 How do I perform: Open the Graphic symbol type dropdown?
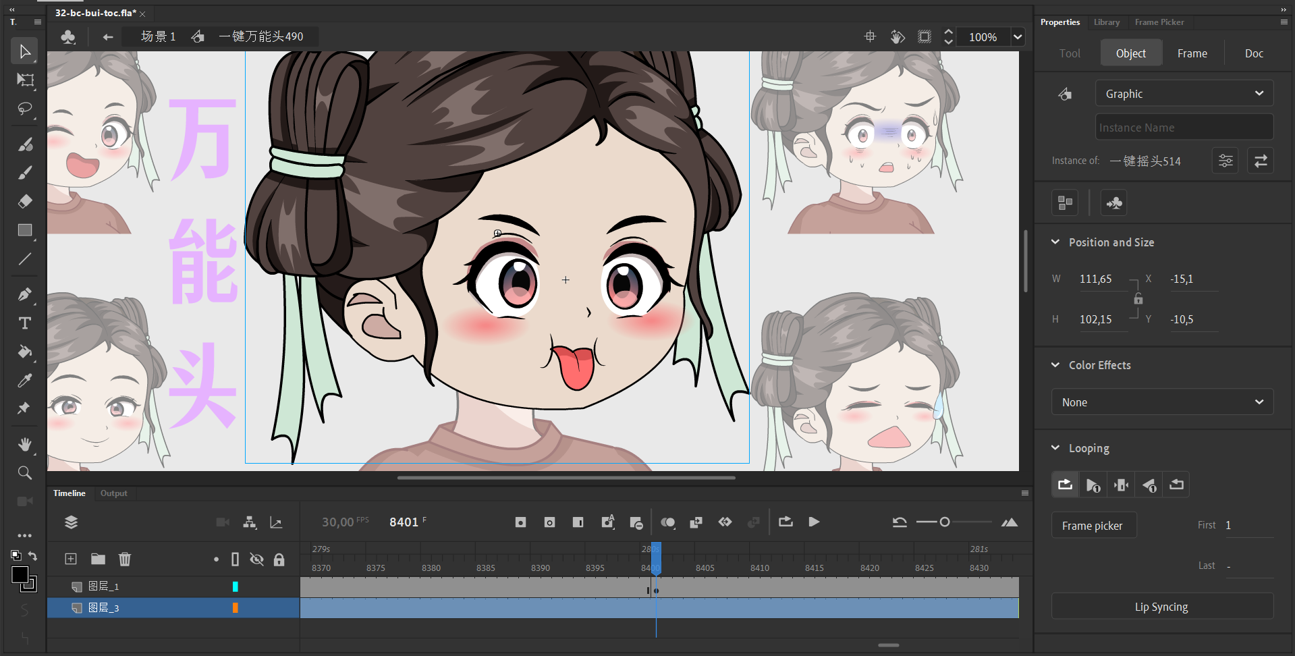(x=1184, y=94)
